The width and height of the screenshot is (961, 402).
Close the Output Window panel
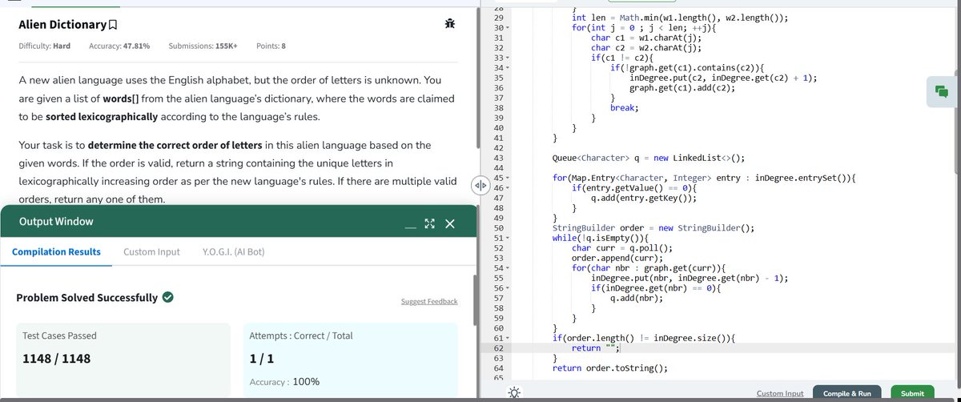pyautogui.click(x=450, y=223)
